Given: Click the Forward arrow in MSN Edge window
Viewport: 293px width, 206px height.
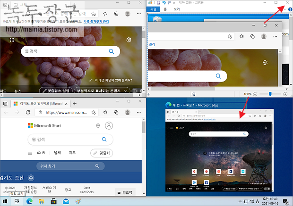Looking at the screenshot, I should point(17,112).
